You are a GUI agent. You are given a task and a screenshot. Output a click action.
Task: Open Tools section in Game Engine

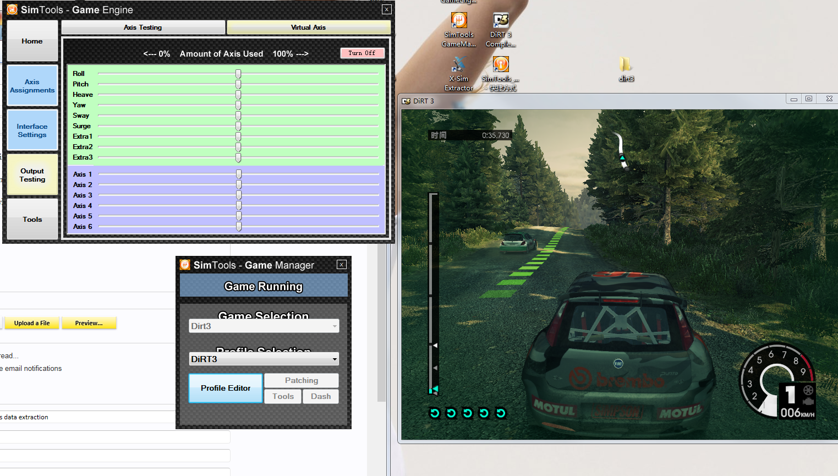(x=32, y=219)
